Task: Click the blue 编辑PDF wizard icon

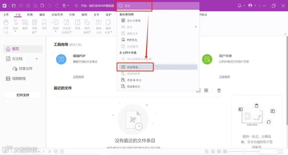Action: (x=61, y=59)
